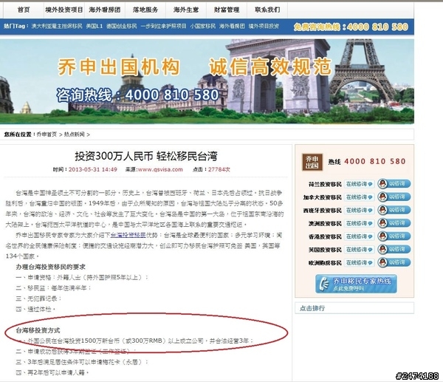Viewport: 443px width, 382px height.
Task: Start 在线咨询 for 香港投资移民
Action: point(360,236)
